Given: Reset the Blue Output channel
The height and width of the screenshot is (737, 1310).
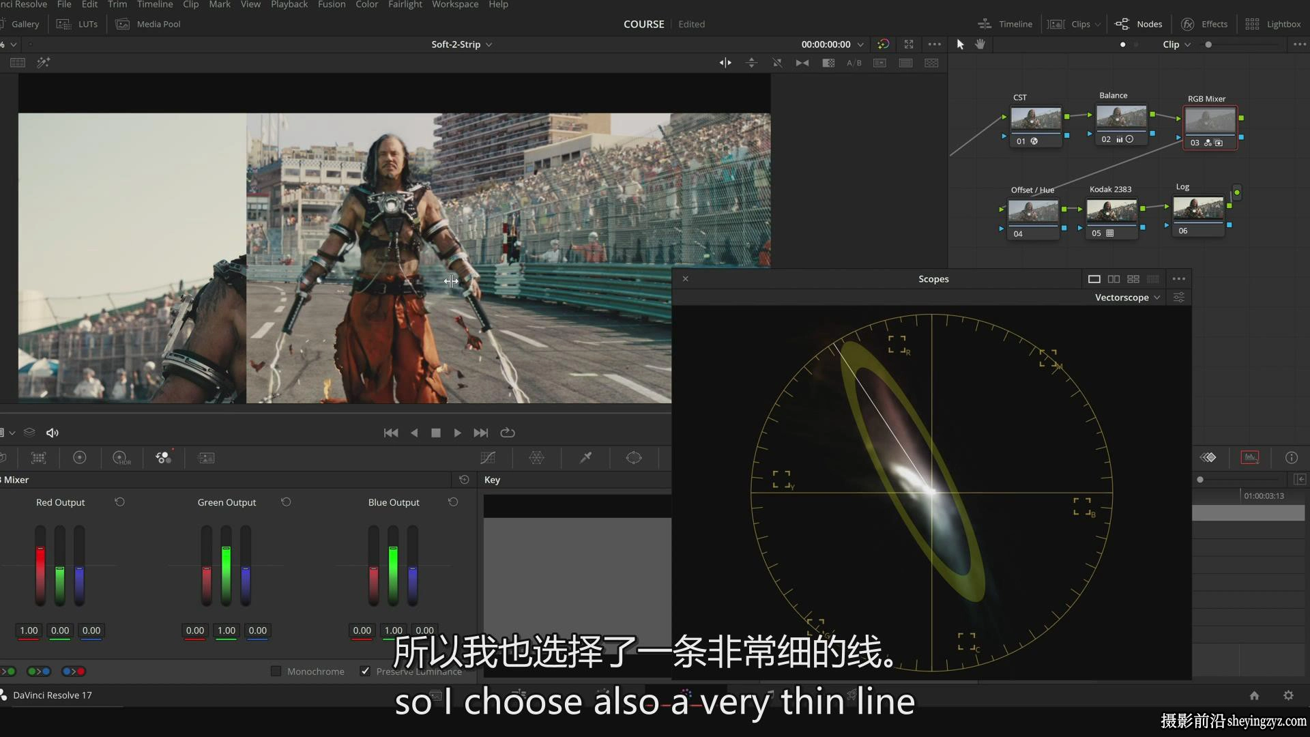Looking at the screenshot, I should (x=452, y=502).
